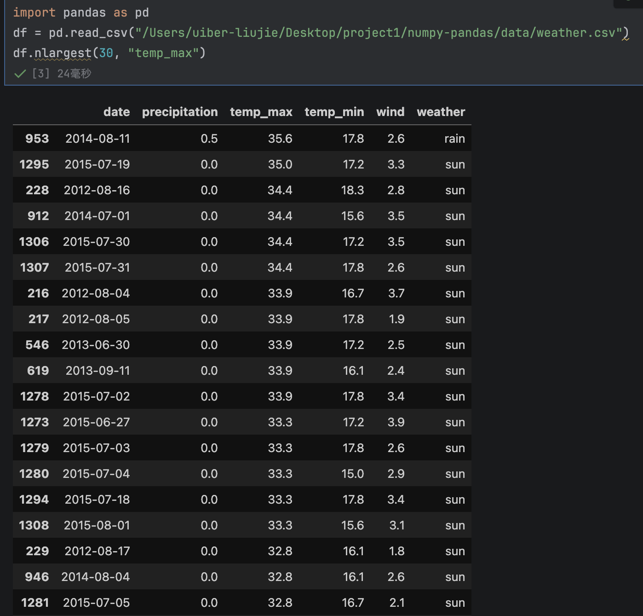Click the 1.8 wind value in row 229
Image resolution: width=643 pixels, height=616 pixels.
(x=396, y=551)
